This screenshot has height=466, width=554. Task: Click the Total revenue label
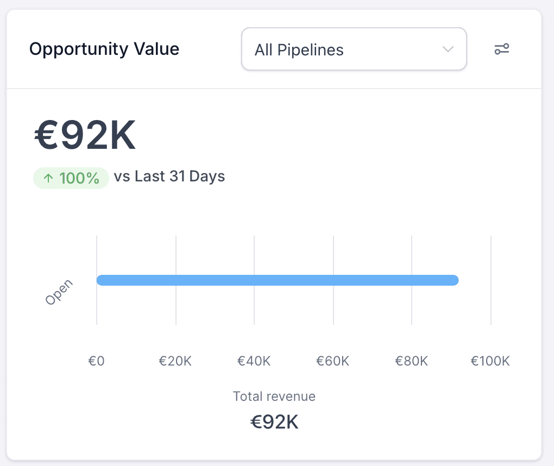[274, 396]
